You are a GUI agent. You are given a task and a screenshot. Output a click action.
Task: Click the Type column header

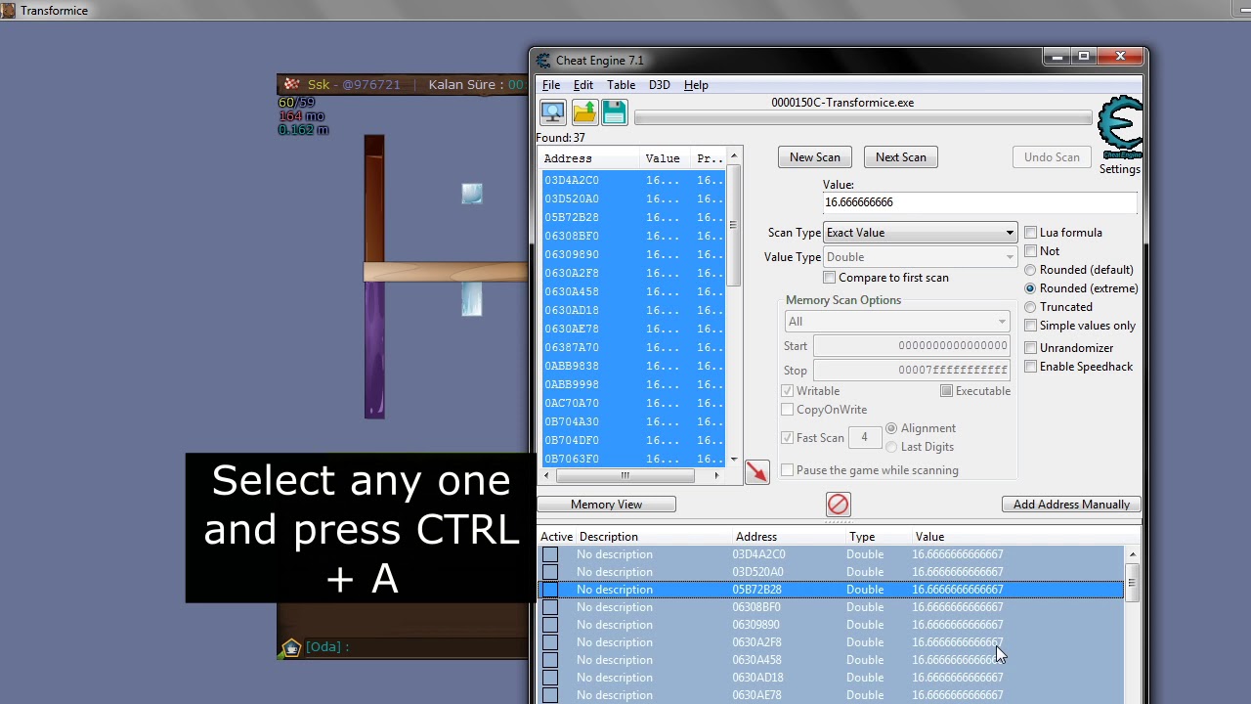(879, 537)
